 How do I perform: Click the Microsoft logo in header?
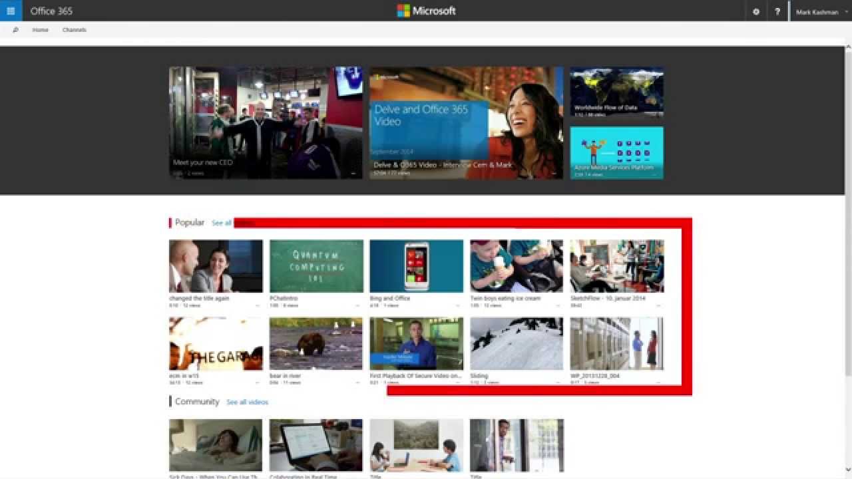point(426,11)
